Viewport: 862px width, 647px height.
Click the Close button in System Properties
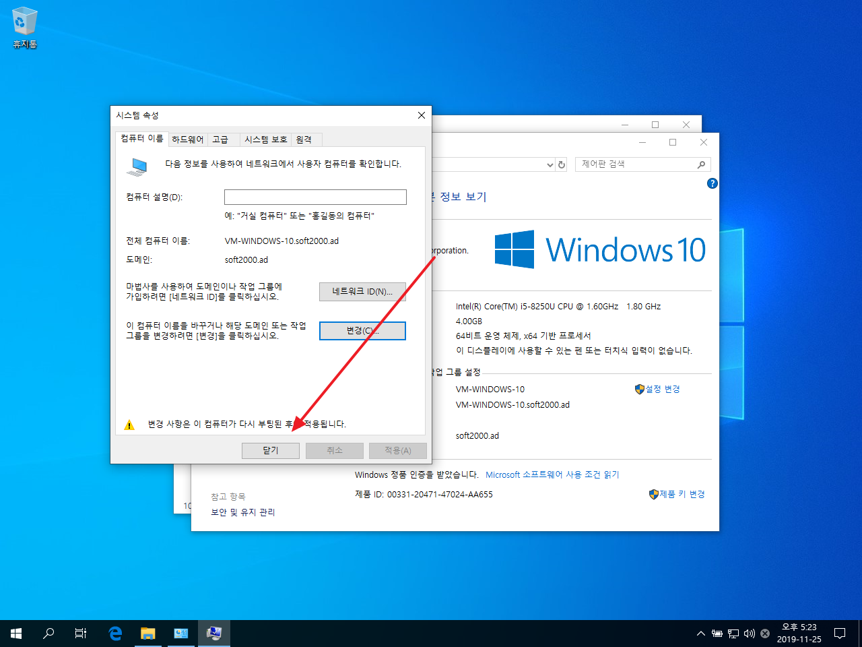tap(271, 451)
